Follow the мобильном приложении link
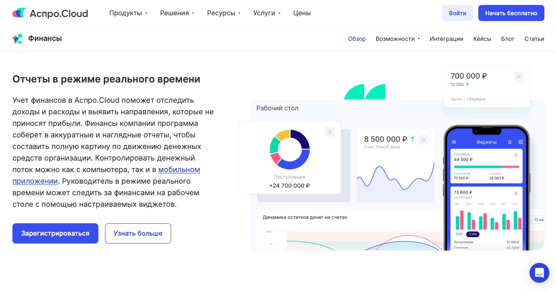The image size is (556, 291). point(179,170)
